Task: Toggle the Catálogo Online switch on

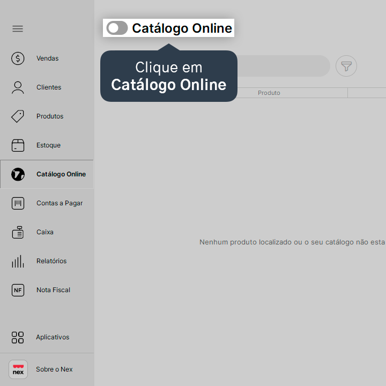Action: [x=117, y=28]
